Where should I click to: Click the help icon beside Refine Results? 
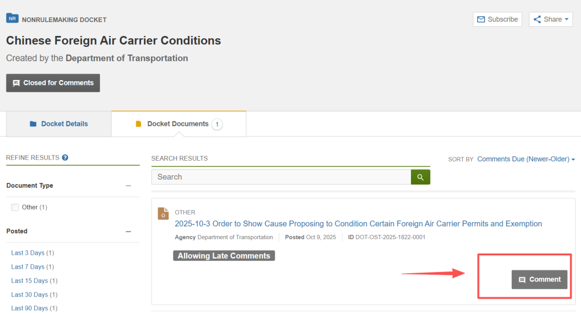click(x=65, y=157)
